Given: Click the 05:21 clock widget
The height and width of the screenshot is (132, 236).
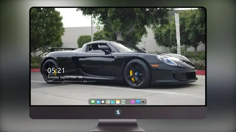Looking at the screenshot, I should 56,70.
